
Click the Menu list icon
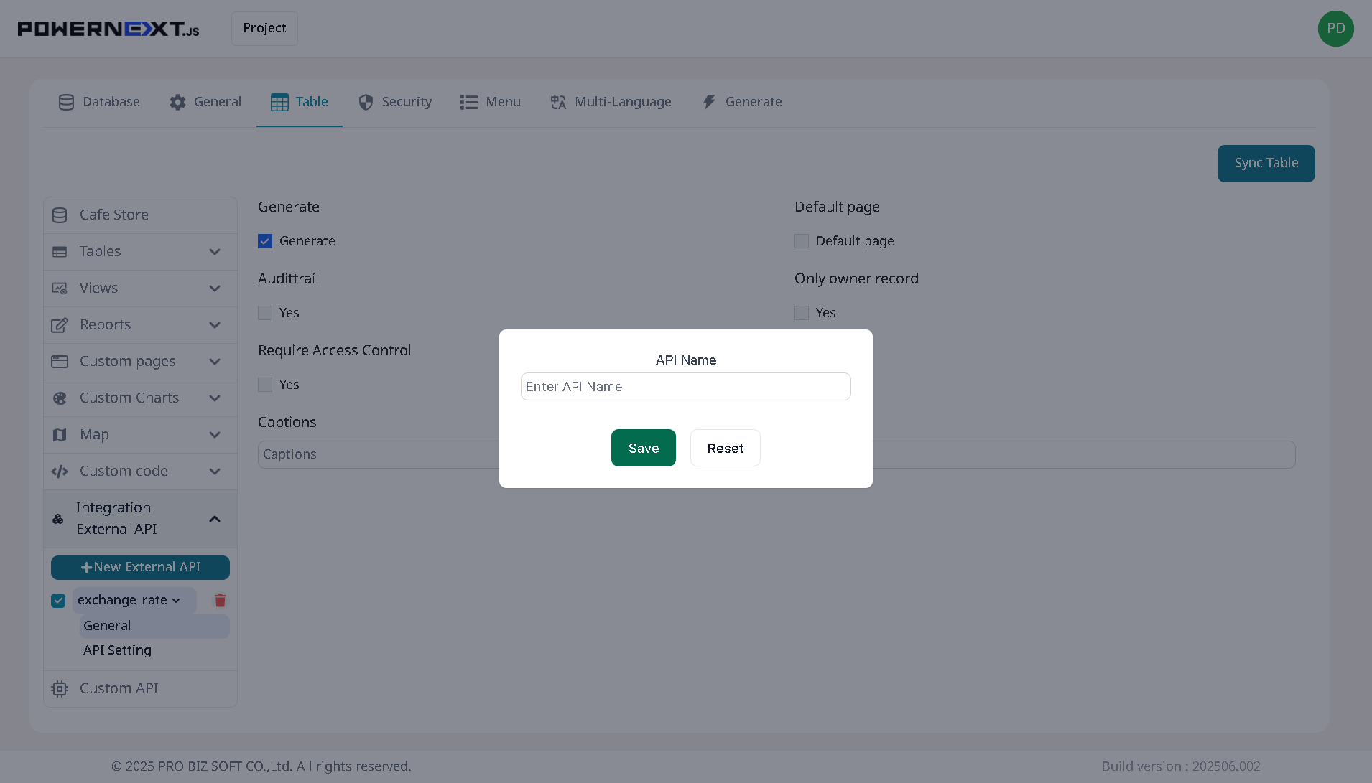coord(469,102)
